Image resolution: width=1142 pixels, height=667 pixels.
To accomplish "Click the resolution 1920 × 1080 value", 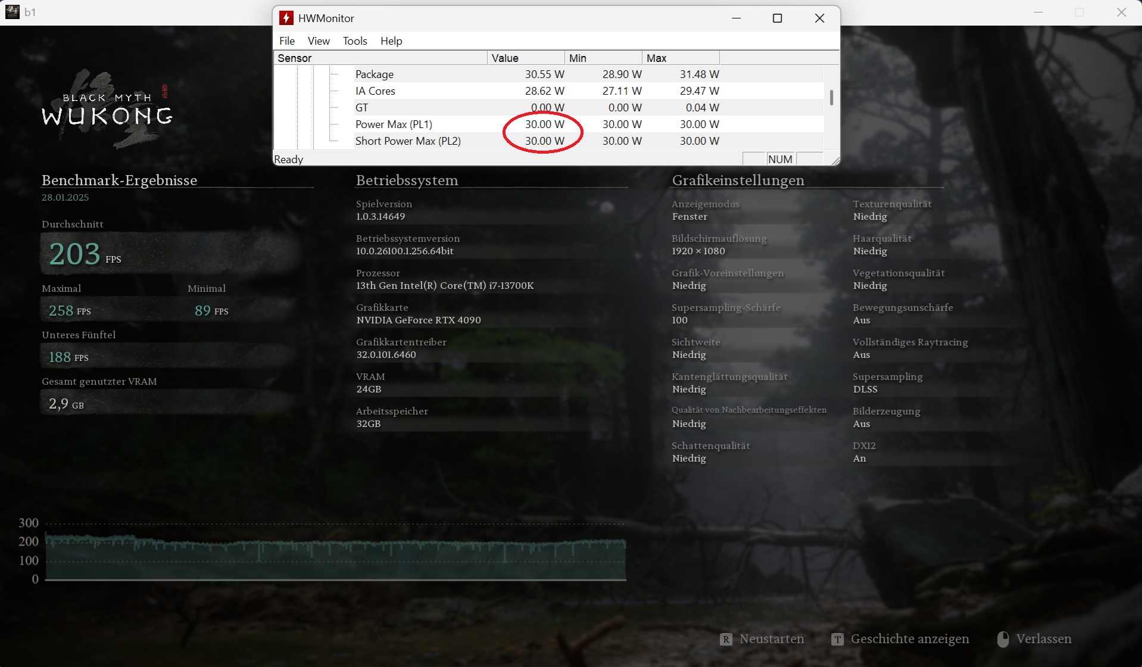I will (x=698, y=251).
